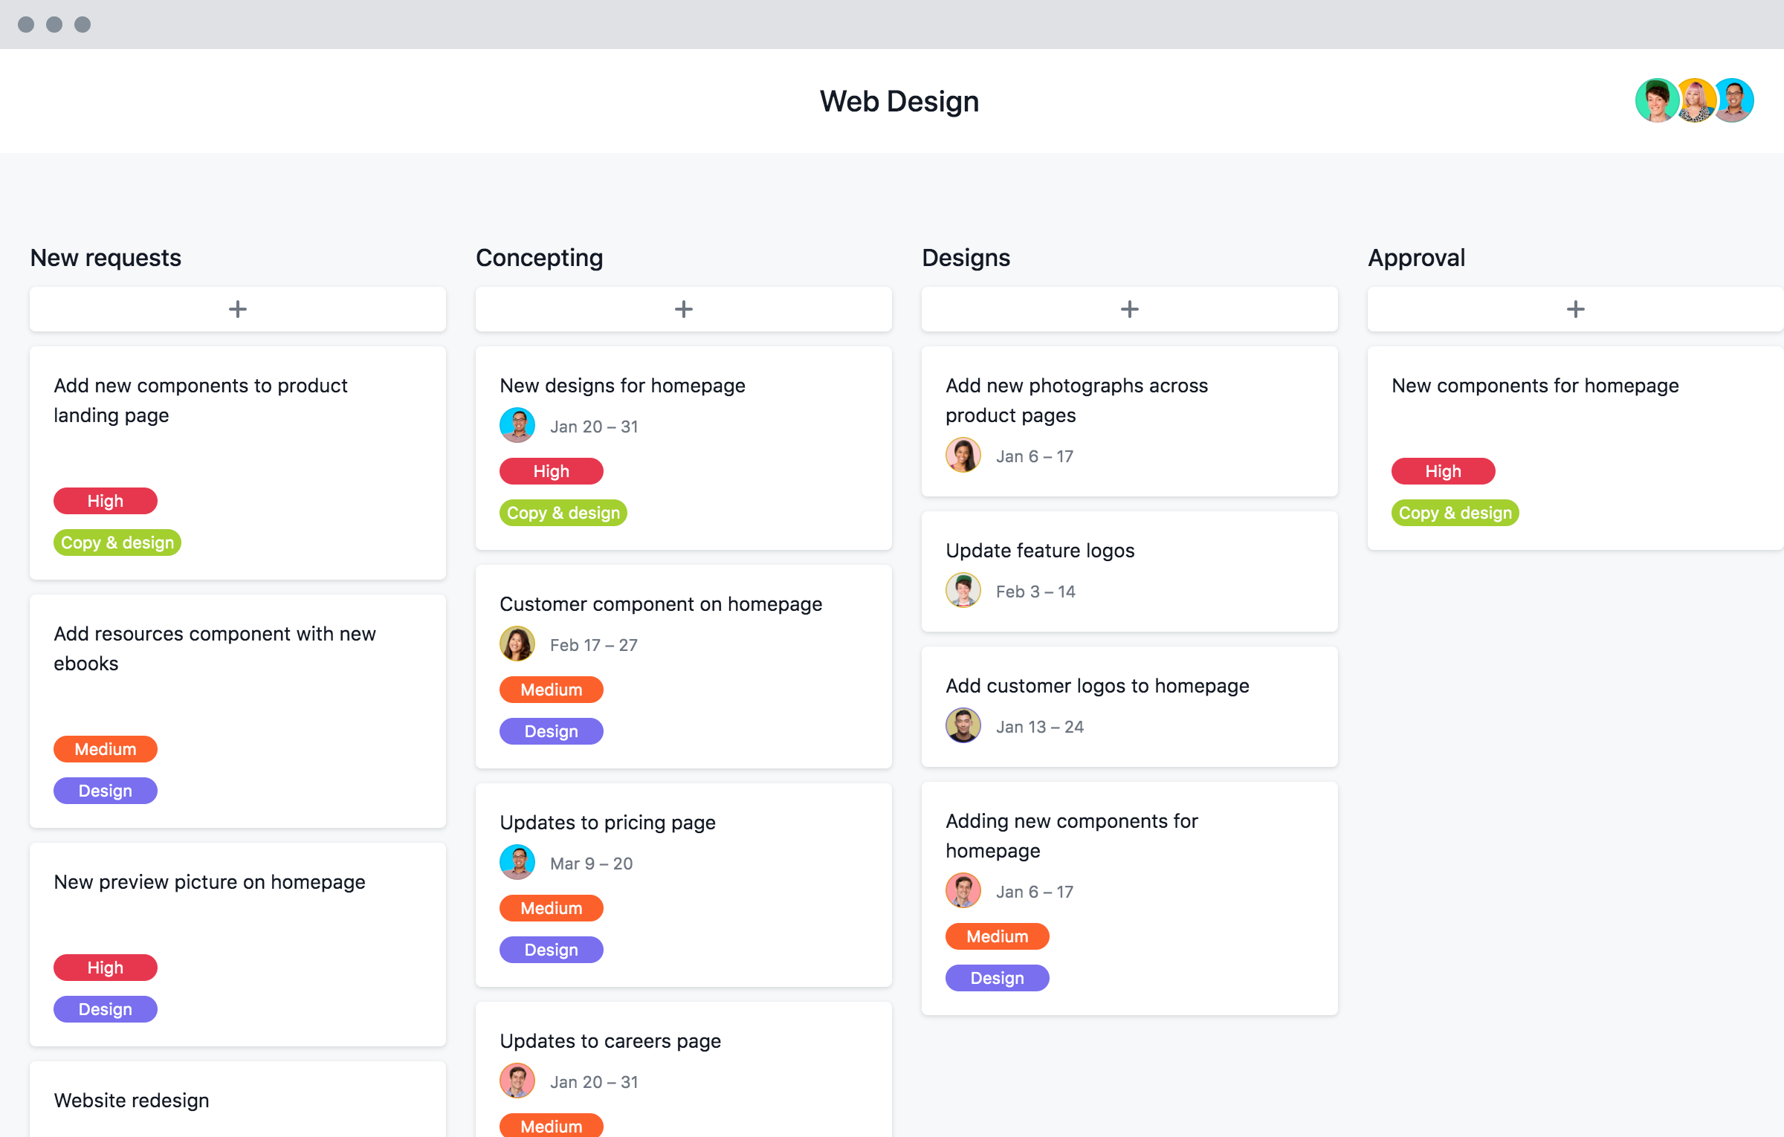
Task: Click the add card icon in Approval
Action: (1576, 308)
